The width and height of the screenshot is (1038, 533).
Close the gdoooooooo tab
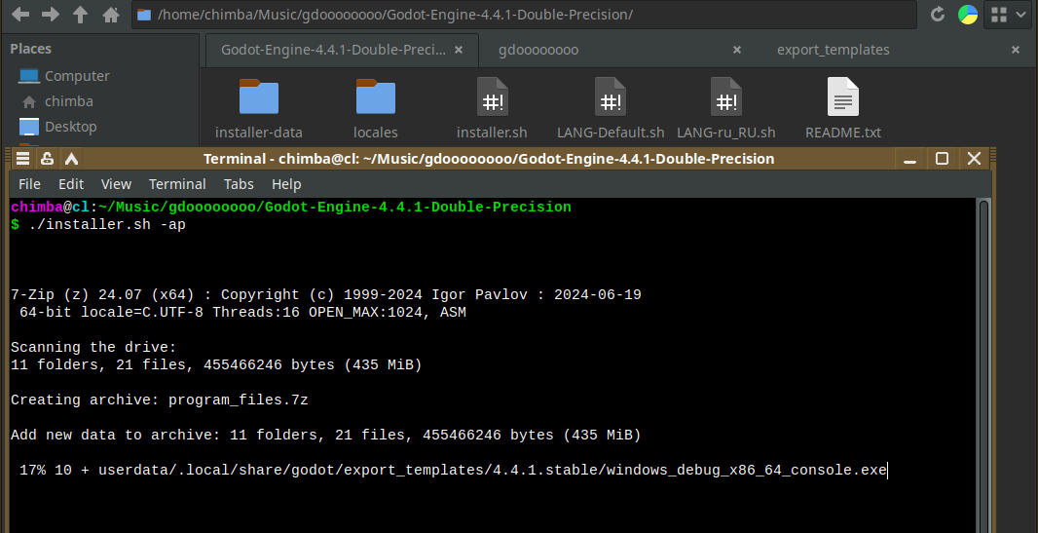tap(737, 50)
